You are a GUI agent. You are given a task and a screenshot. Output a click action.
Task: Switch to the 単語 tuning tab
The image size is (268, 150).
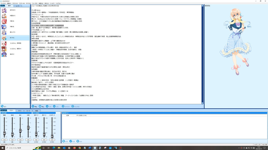36,111
